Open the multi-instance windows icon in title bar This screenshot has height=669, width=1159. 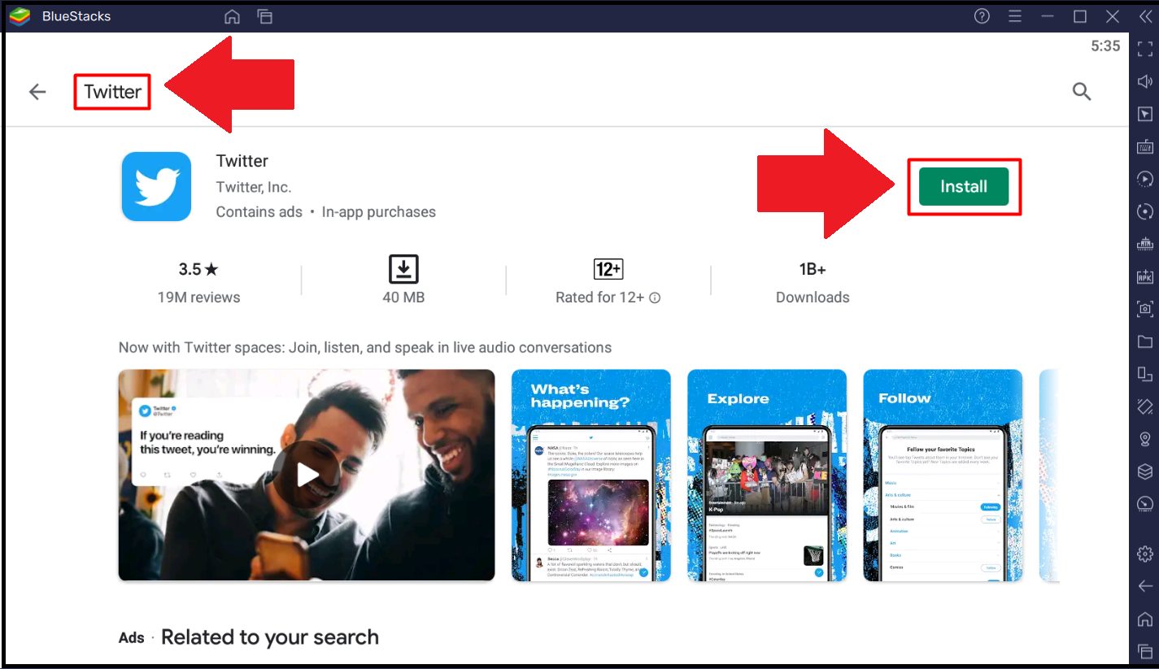264,16
